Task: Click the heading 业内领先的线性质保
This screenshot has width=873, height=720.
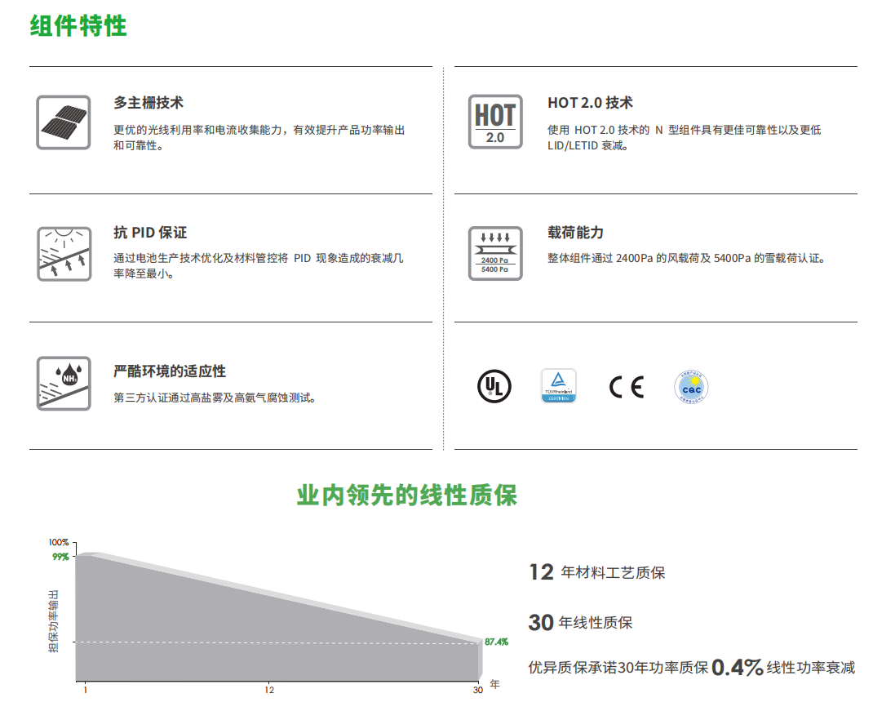Action: click(407, 495)
